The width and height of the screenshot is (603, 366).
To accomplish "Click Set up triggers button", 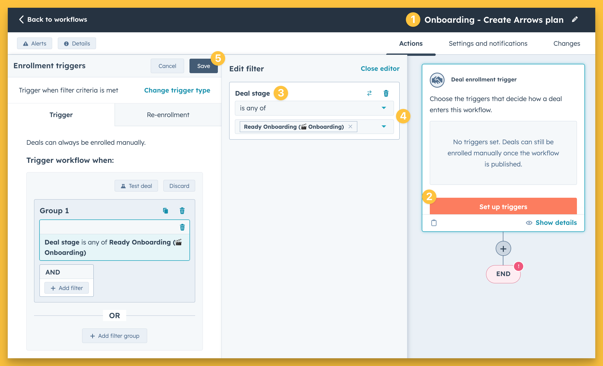I will pos(503,207).
